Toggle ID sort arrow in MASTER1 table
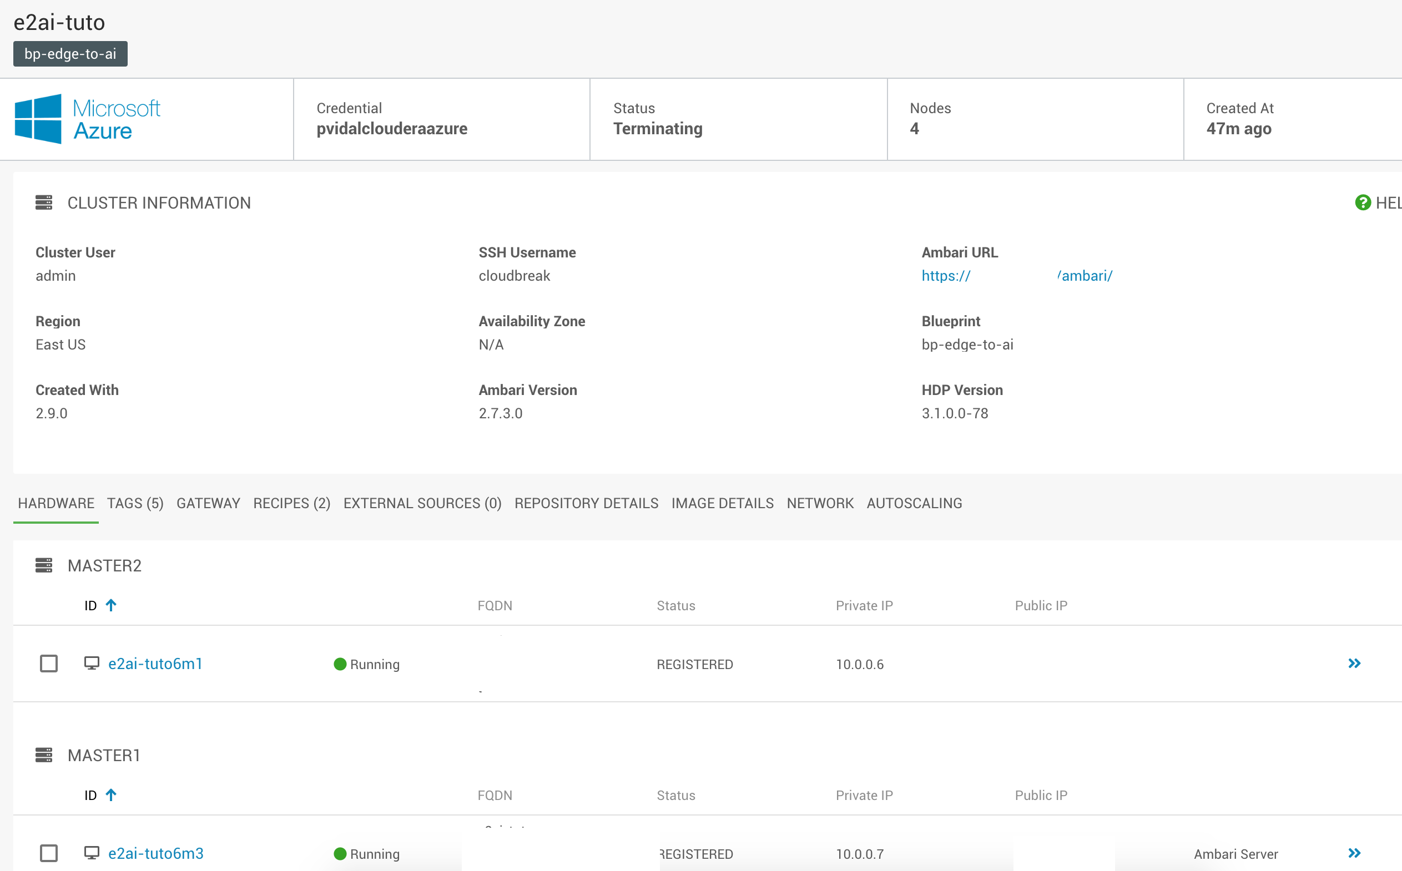 pyautogui.click(x=110, y=794)
